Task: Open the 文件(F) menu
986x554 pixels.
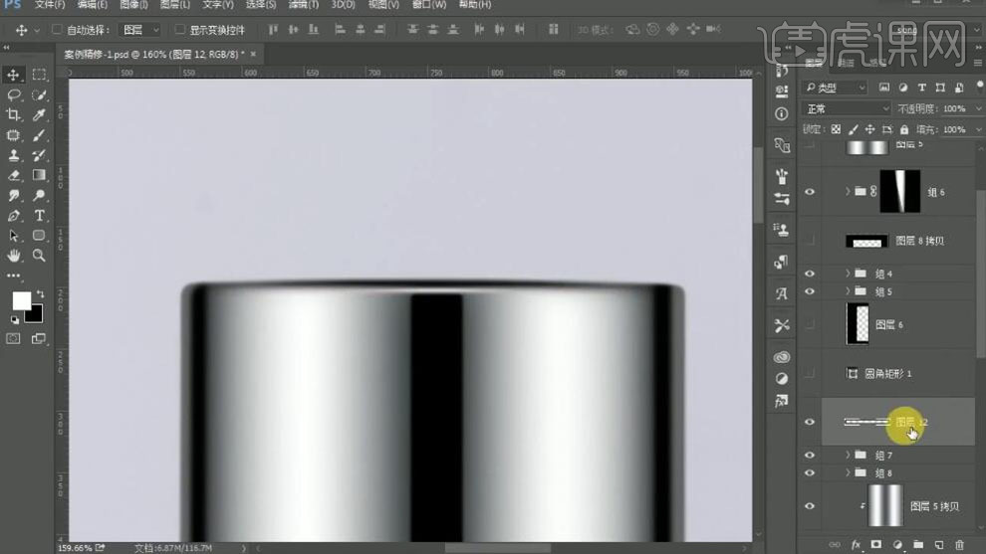Action: pyautogui.click(x=50, y=4)
